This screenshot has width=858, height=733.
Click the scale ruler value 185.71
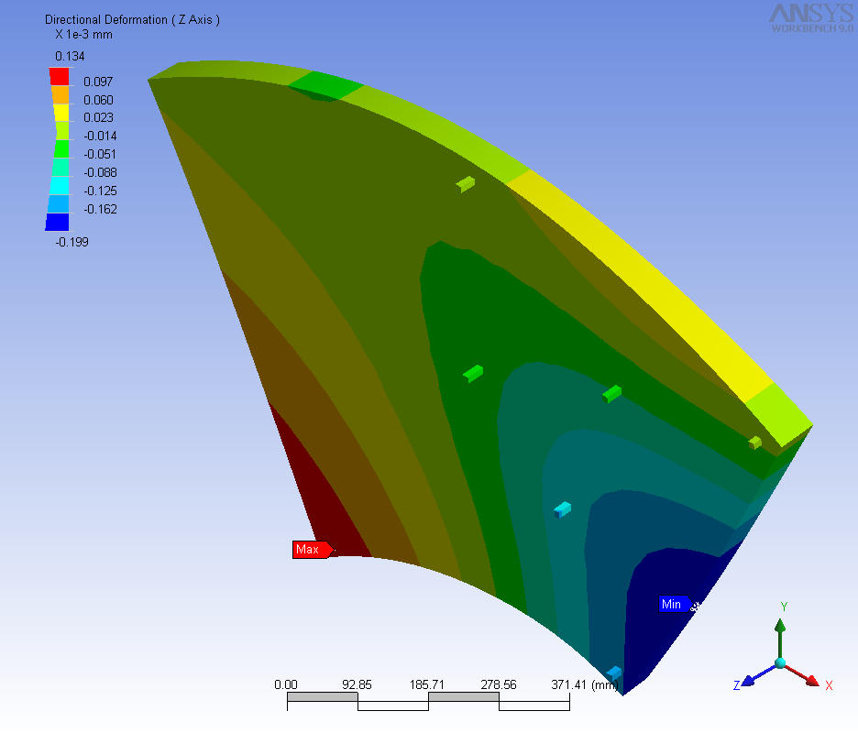click(x=427, y=684)
